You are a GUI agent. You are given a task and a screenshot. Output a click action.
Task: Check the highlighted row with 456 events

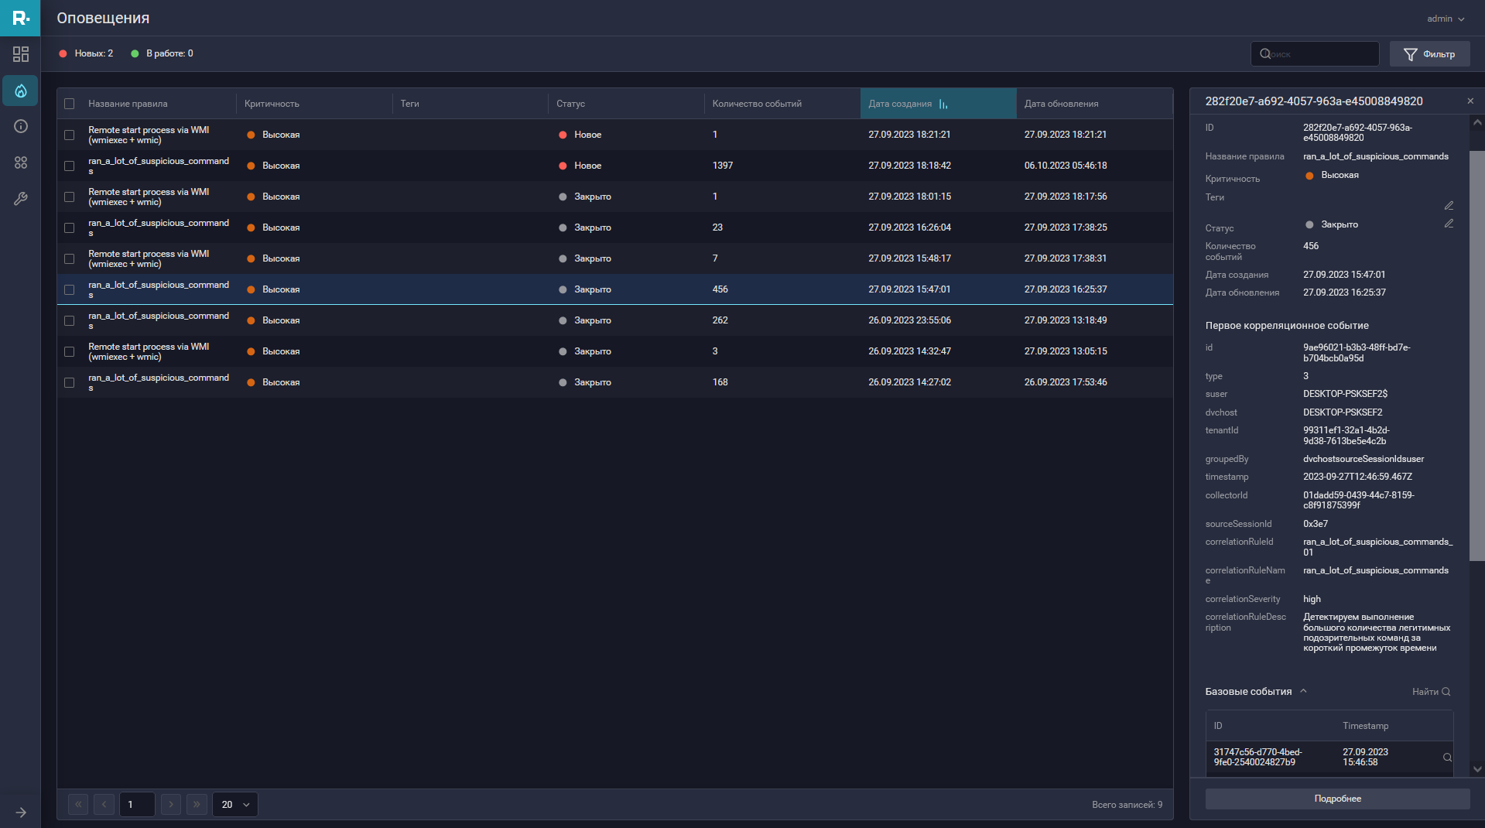[x=70, y=289]
